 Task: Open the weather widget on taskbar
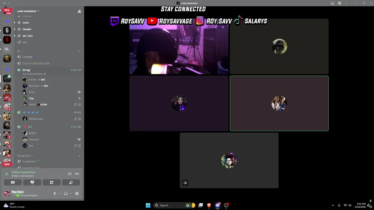click(14, 205)
